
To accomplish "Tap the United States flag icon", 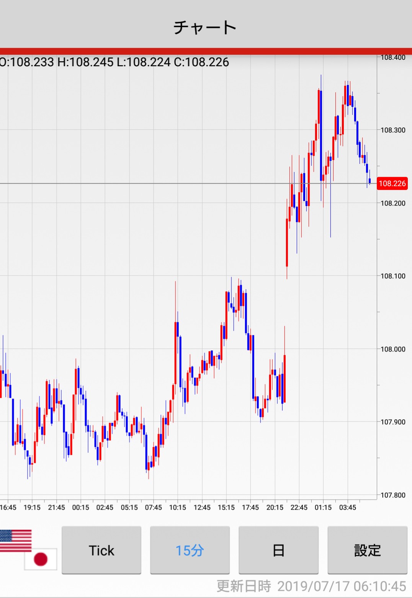I will click(16, 541).
